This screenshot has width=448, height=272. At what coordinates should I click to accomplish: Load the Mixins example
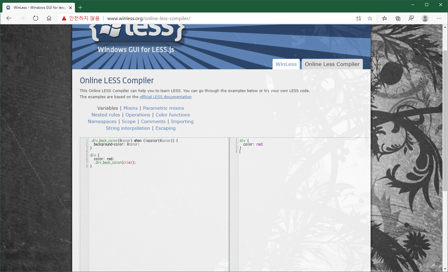(130, 108)
